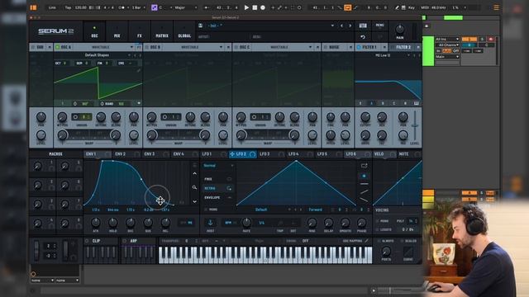
Task: Click the envelope graph down arrow
Action: (195, 201)
